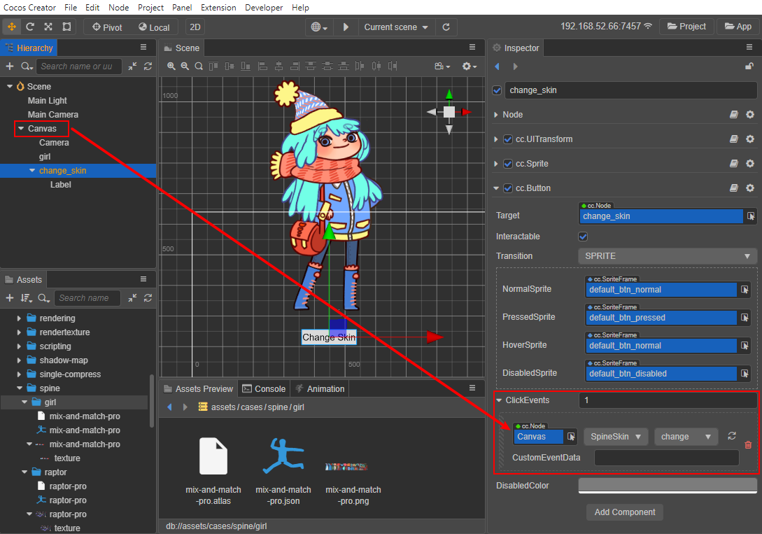This screenshot has height=534, width=762.
Task: Disable the cc.Sprite component checkbox
Action: (508, 164)
